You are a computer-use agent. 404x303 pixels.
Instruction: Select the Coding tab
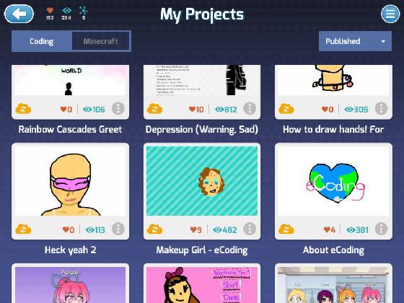tap(42, 41)
